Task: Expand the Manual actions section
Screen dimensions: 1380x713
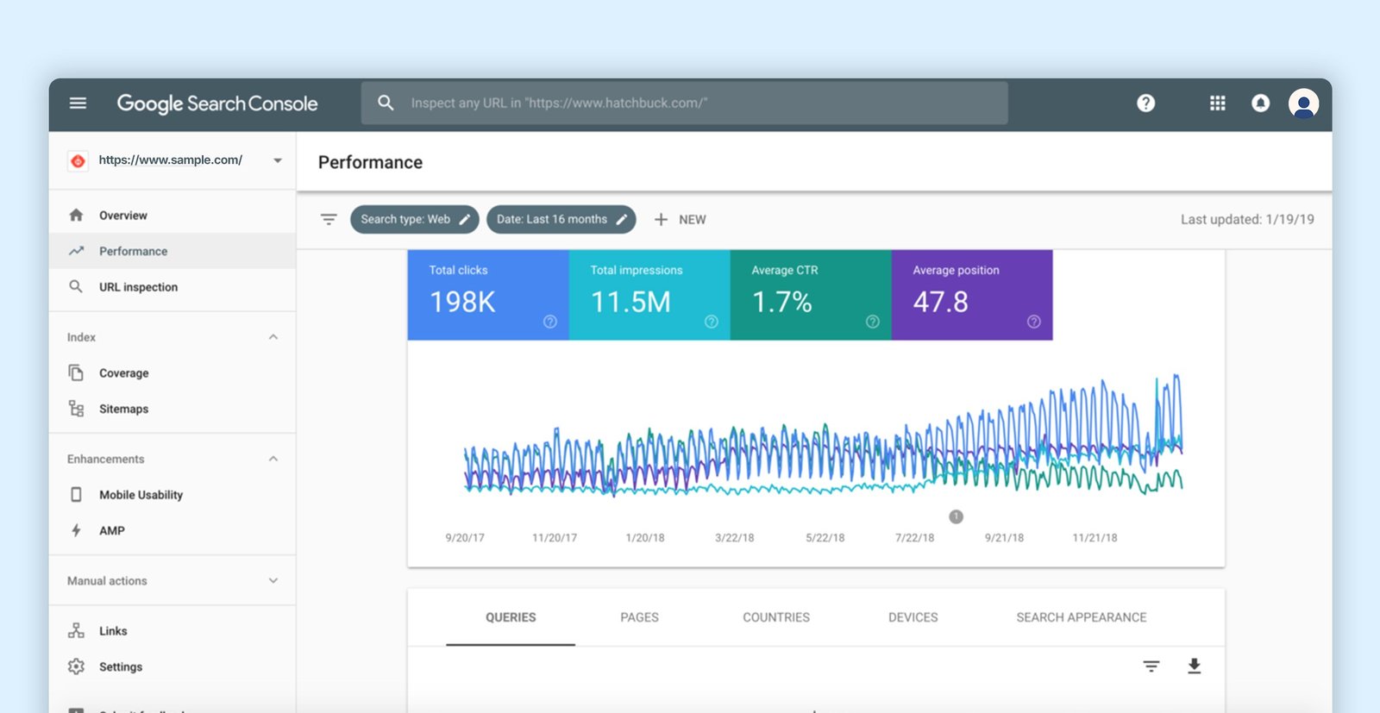Action: tap(273, 581)
